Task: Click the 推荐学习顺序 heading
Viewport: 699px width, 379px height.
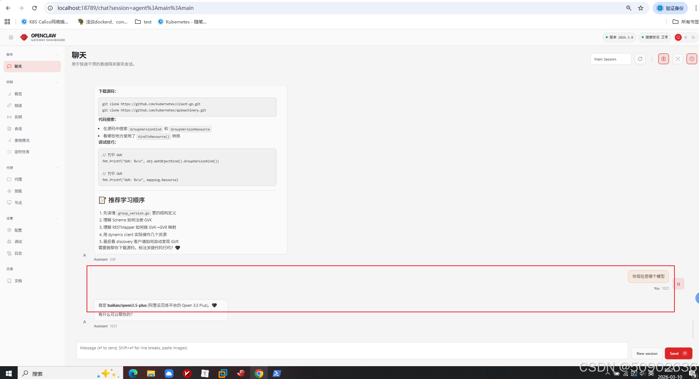Action: coord(127,200)
